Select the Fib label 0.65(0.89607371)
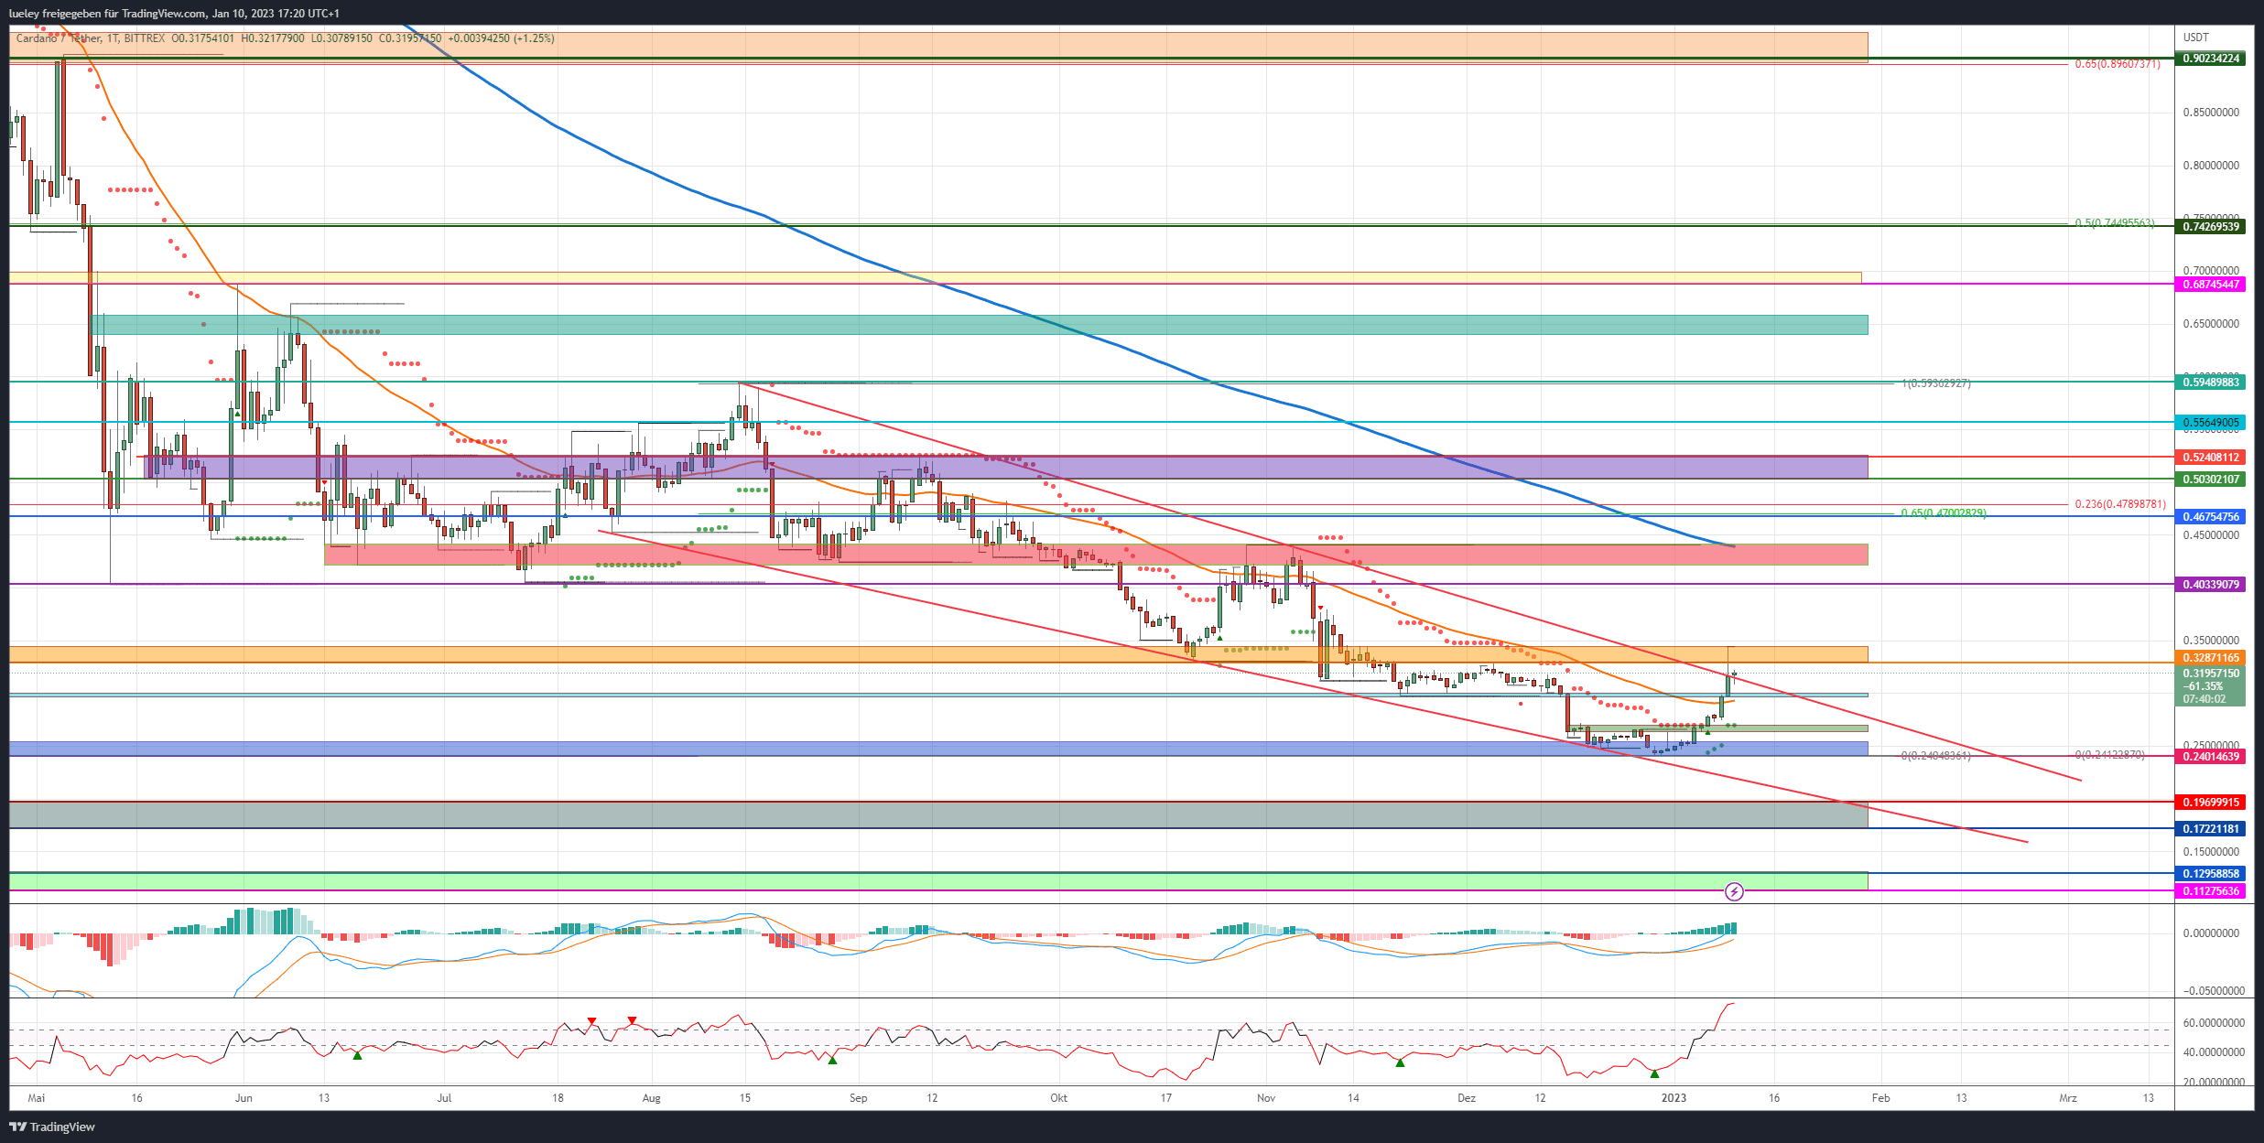This screenshot has width=2264, height=1143. click(x=2118, y=64)
